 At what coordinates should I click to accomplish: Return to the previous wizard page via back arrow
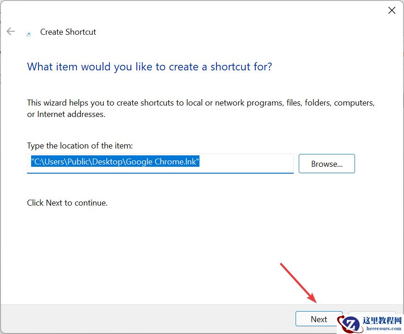coord(10,31)
